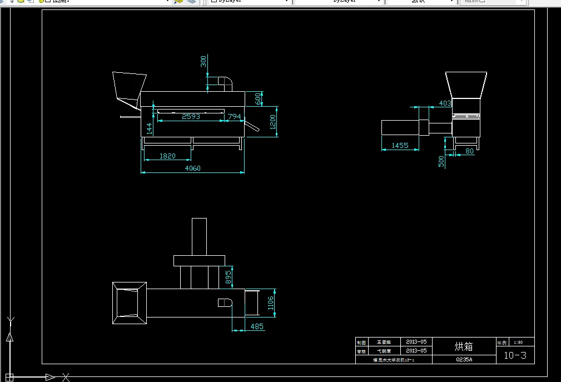561x382 pixels.
Task: Click the 1:50 scale value
Action: point(518,343)
